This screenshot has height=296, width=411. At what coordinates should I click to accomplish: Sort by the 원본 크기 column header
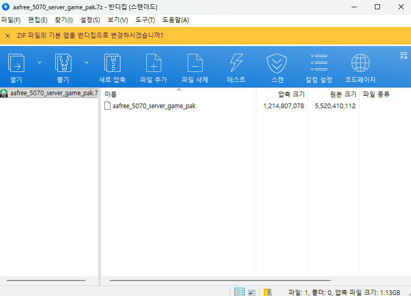[x=333, y=94]
